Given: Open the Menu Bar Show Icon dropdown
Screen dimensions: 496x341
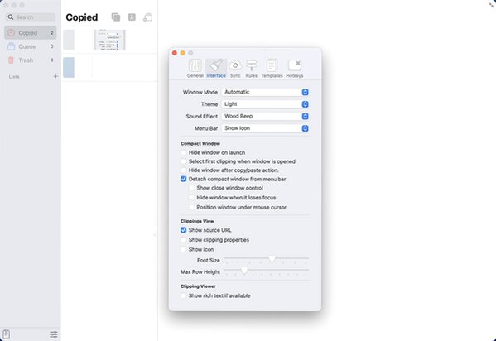Looking at the screenshot, I should pos(265,128).
